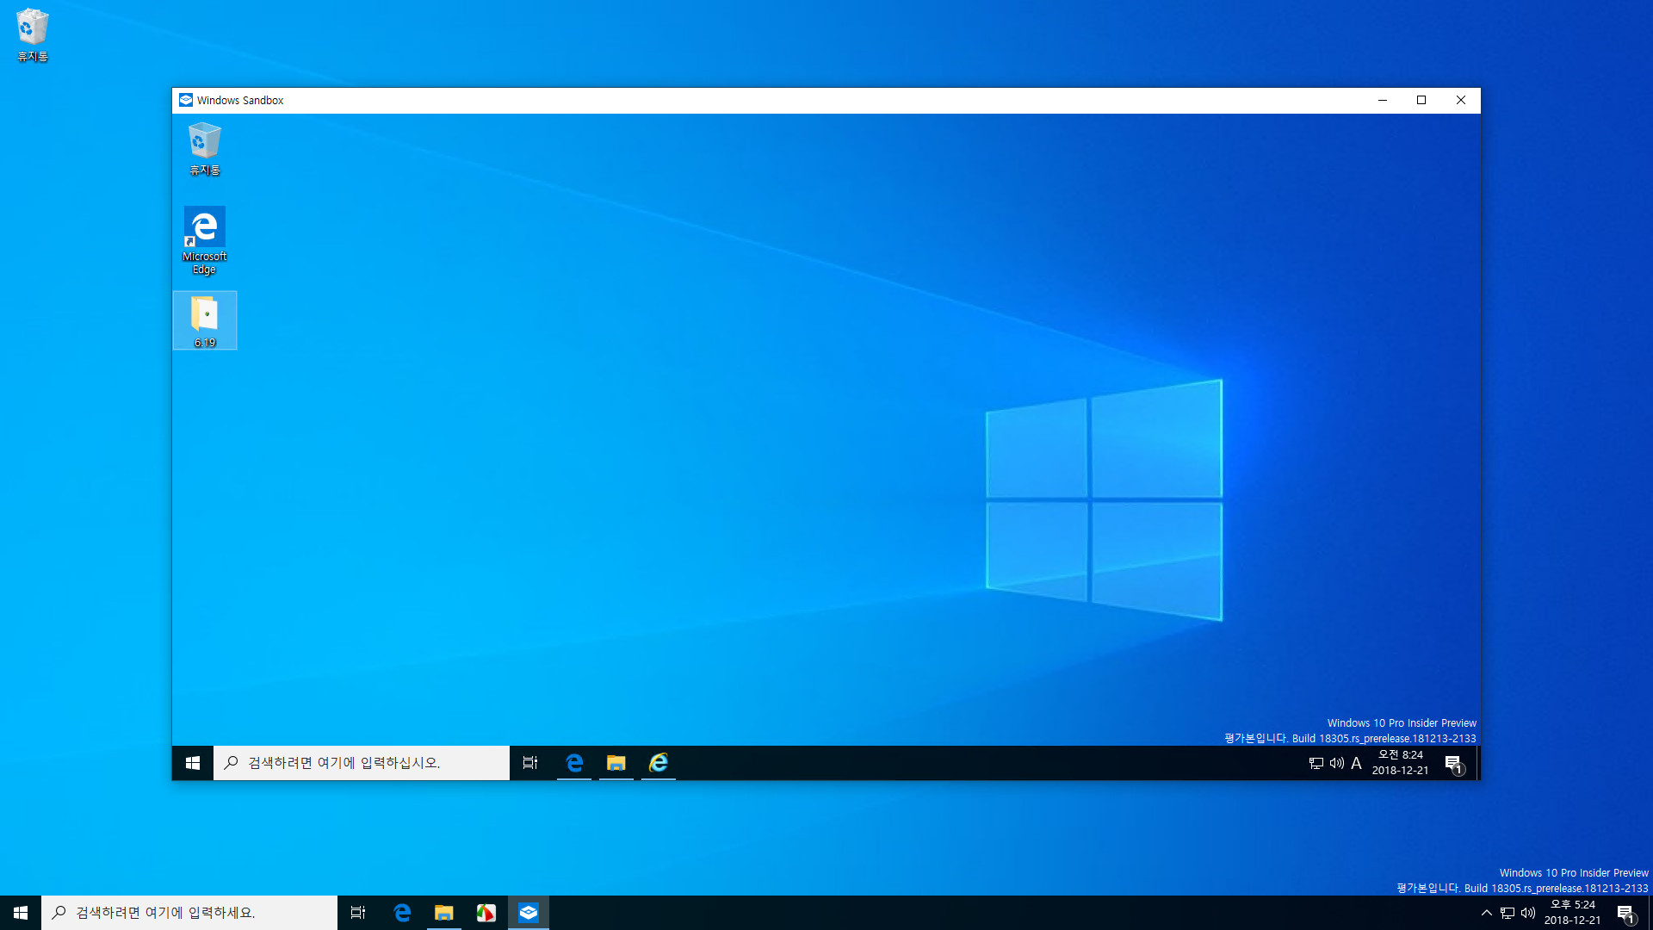Click the Sandbox taskbar search box
The height and width of the screenshot is (930, 1653).
(362, 763)
